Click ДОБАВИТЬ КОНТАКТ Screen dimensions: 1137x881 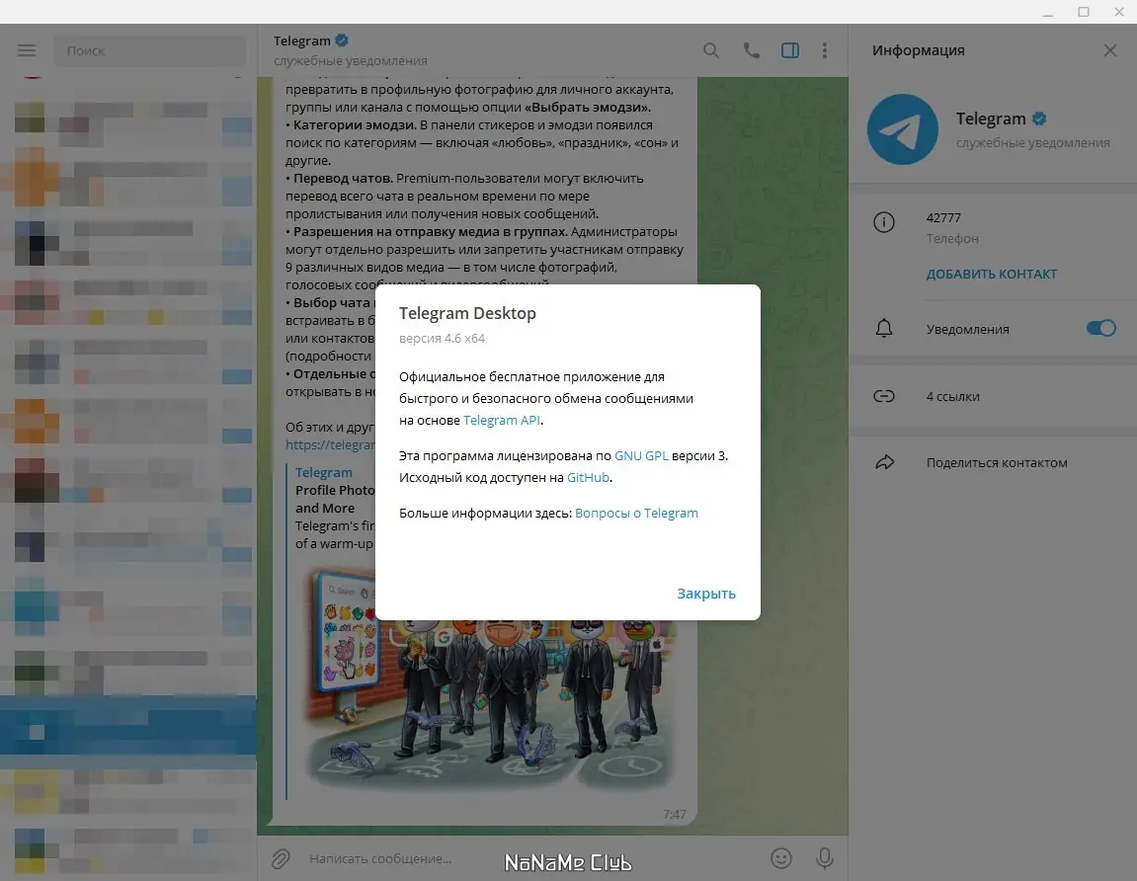coord(992,274)
